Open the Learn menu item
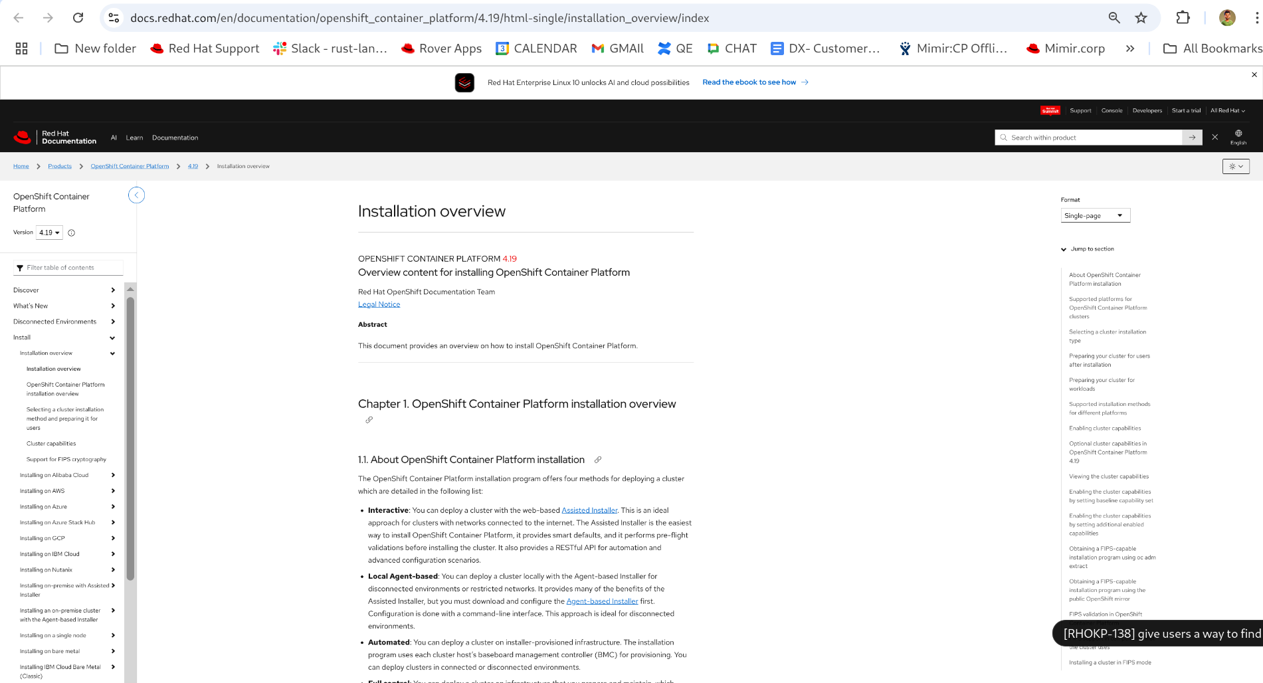 click(134, 138)
